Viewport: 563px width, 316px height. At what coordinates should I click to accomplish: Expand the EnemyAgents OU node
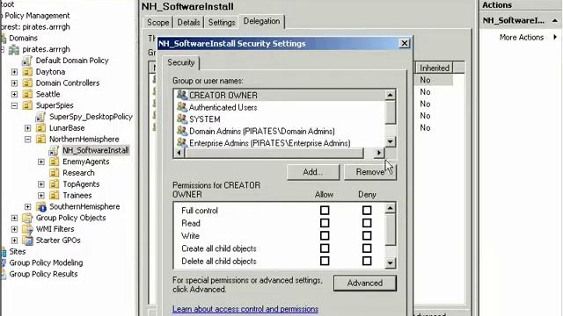[x=41, y=162]
